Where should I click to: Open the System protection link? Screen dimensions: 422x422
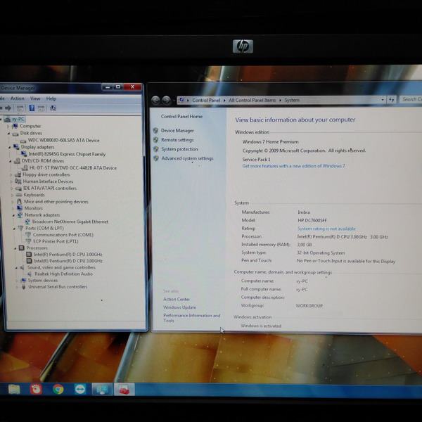[x=179, y=149]
